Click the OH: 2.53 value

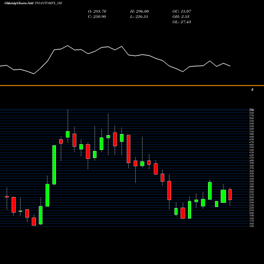pyautogui.click(x=181, y=17)
